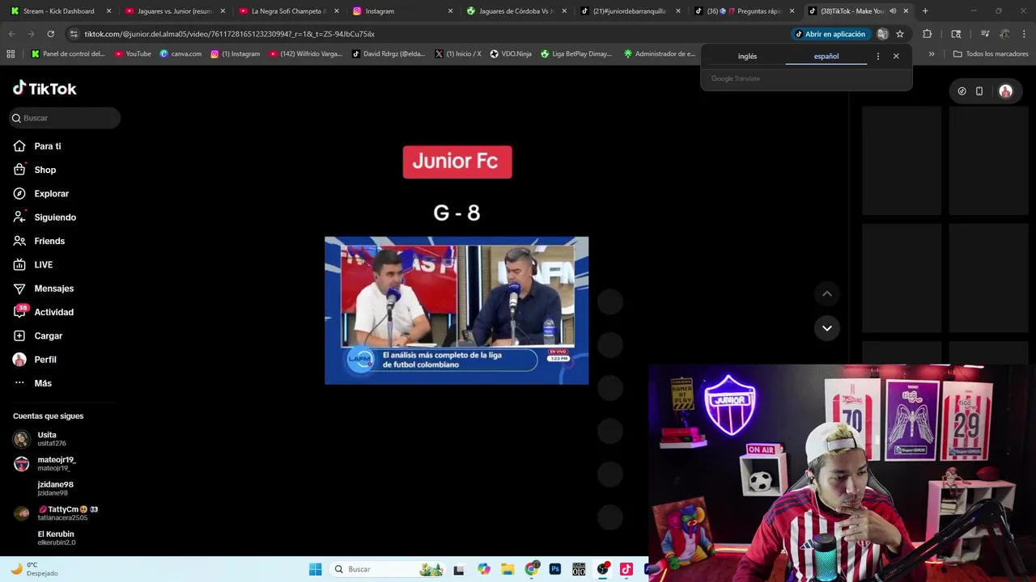Open the browser extensions puzzle icon
This screenshot has width=1036, height=582.
pyautogui.click(x=928, y=34)
